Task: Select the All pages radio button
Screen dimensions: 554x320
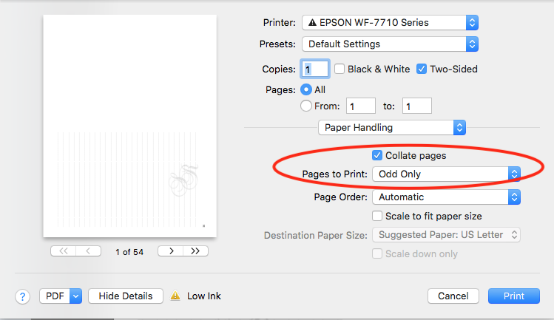Action: 306,89
